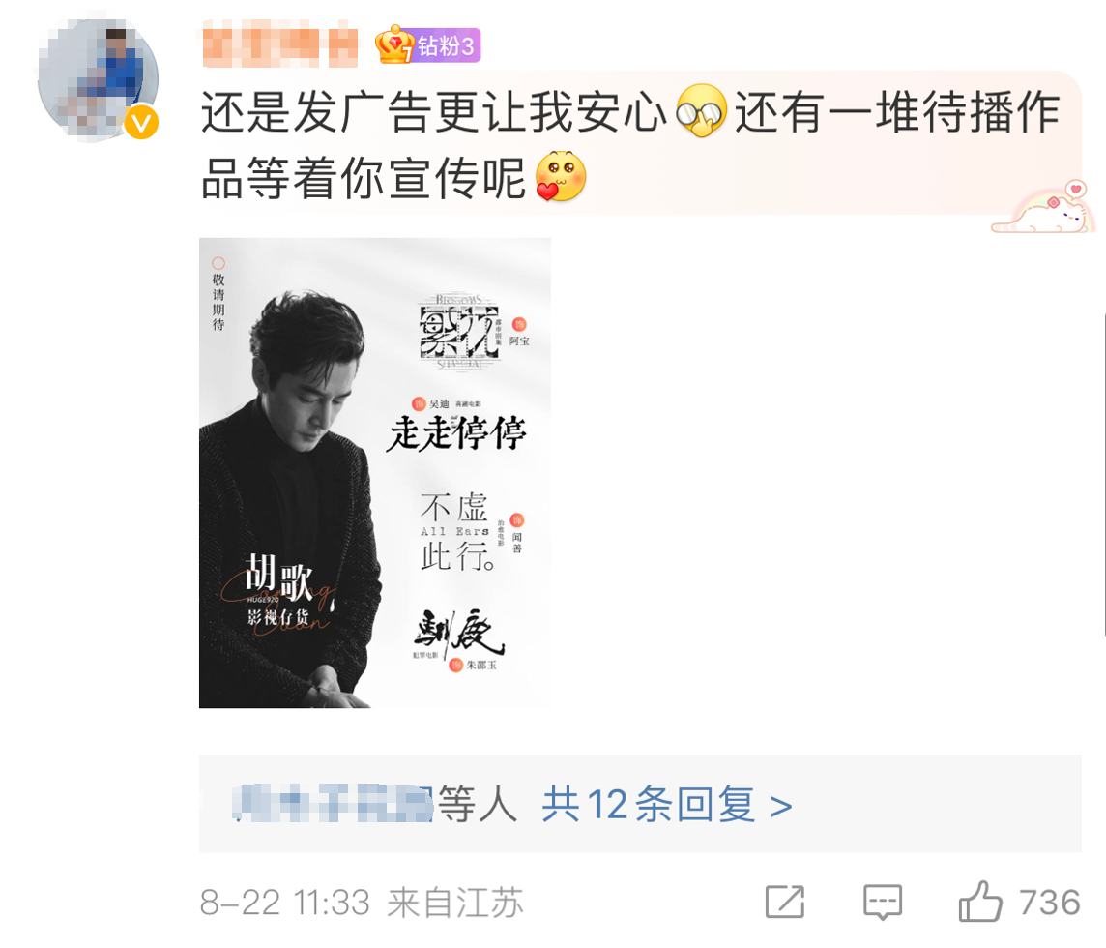Open the blurred replier name link

pos(333,803)
